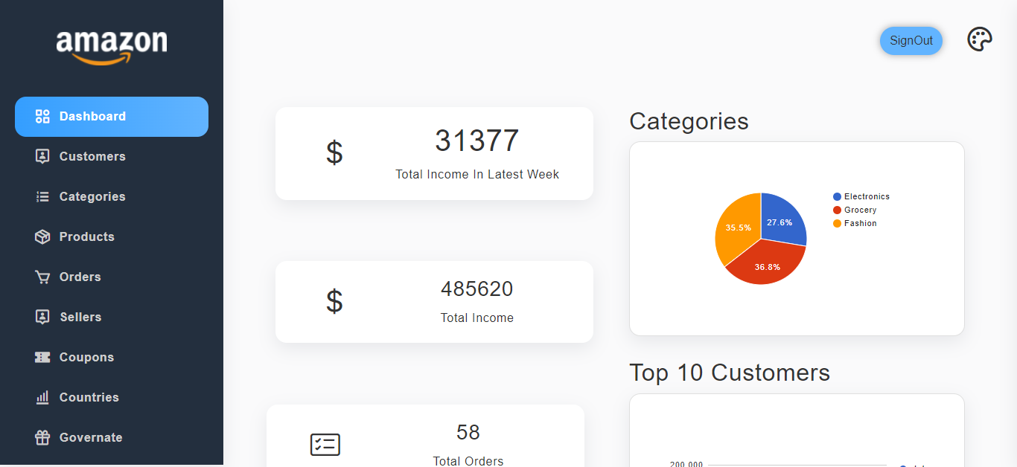Image resolution: width=1017 pixels, height=467 pixels.
Task: Click the Sellers person badge icon
Action: (x=42, y=318)
